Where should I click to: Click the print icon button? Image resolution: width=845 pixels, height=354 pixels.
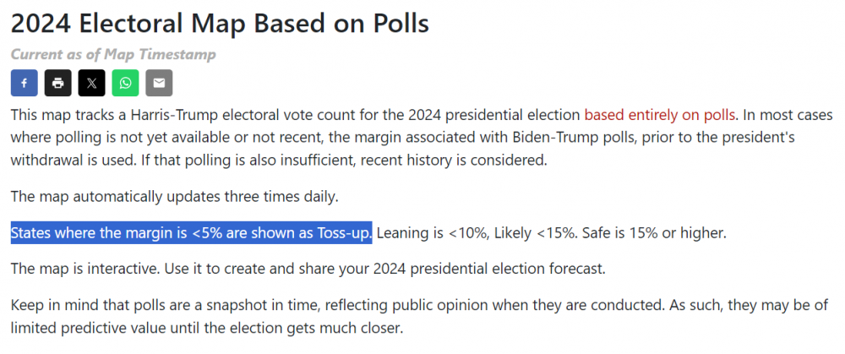point(57,83)
